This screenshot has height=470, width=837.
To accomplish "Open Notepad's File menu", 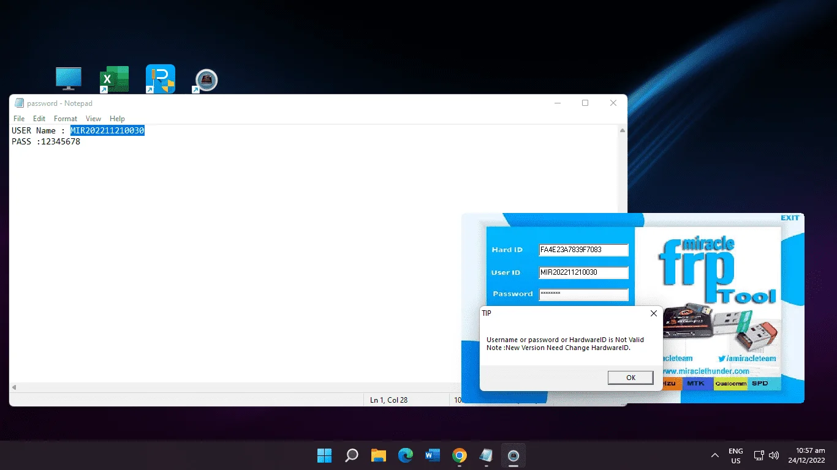I will click(19, 119).
